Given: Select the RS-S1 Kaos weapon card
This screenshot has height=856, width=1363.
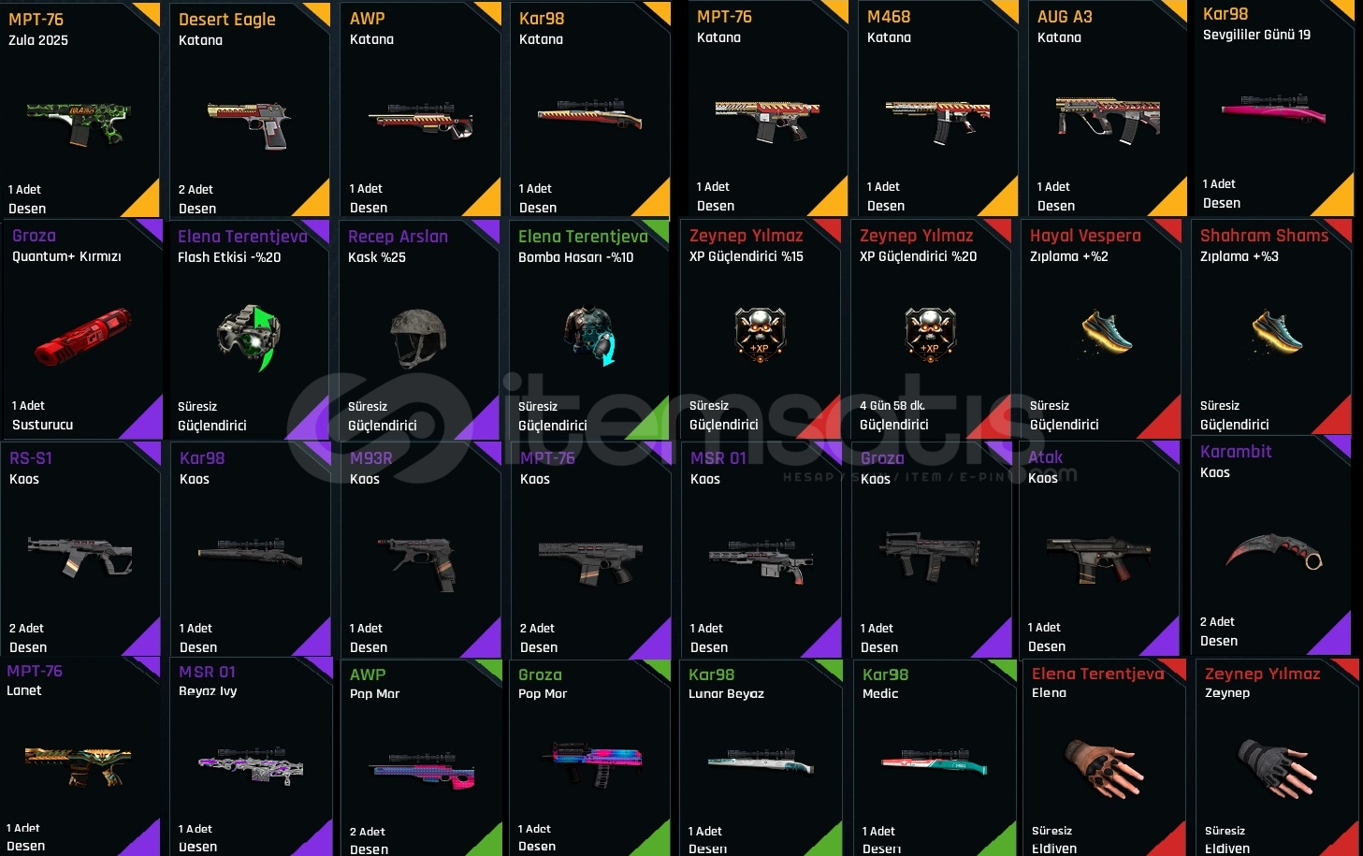Looking at the screenshot, I should pos(80,550).
